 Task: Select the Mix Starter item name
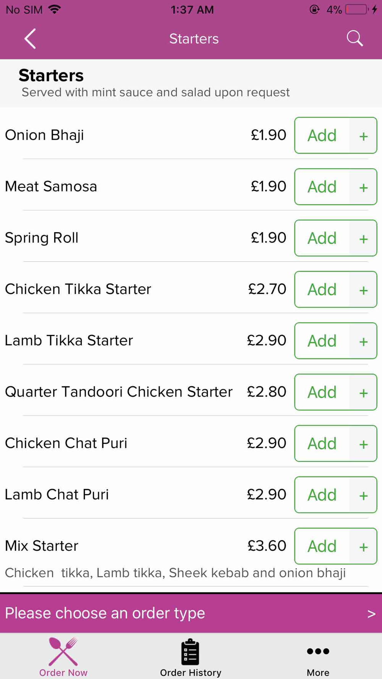pos(42,546)
